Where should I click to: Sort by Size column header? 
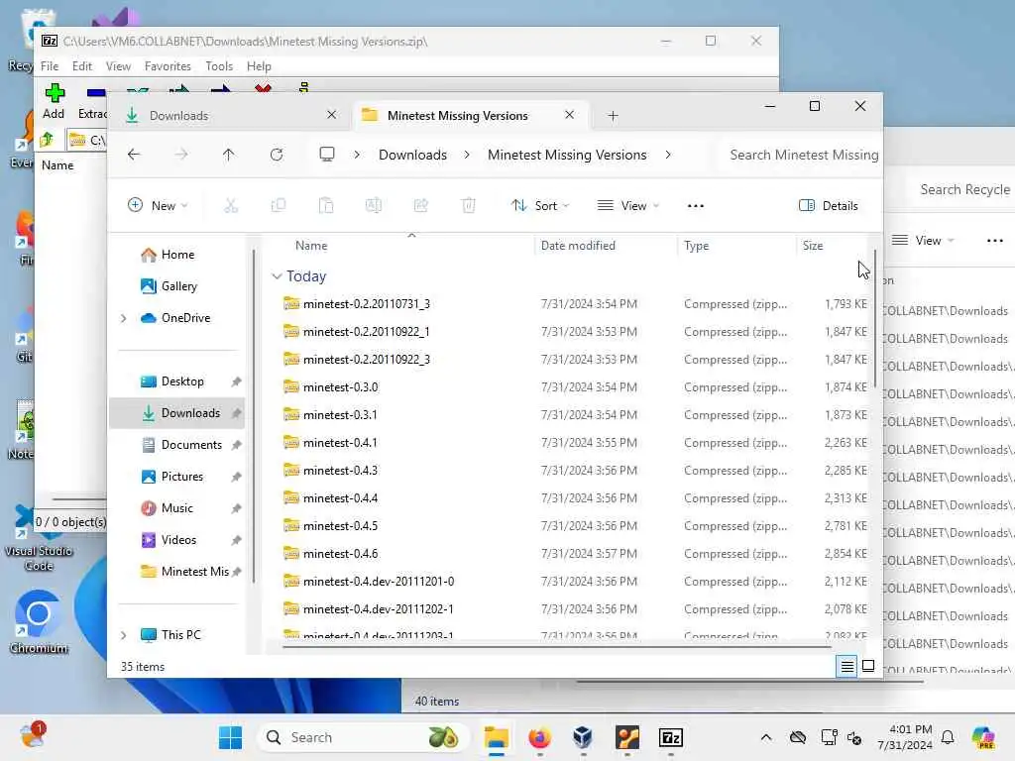(832, 246)
